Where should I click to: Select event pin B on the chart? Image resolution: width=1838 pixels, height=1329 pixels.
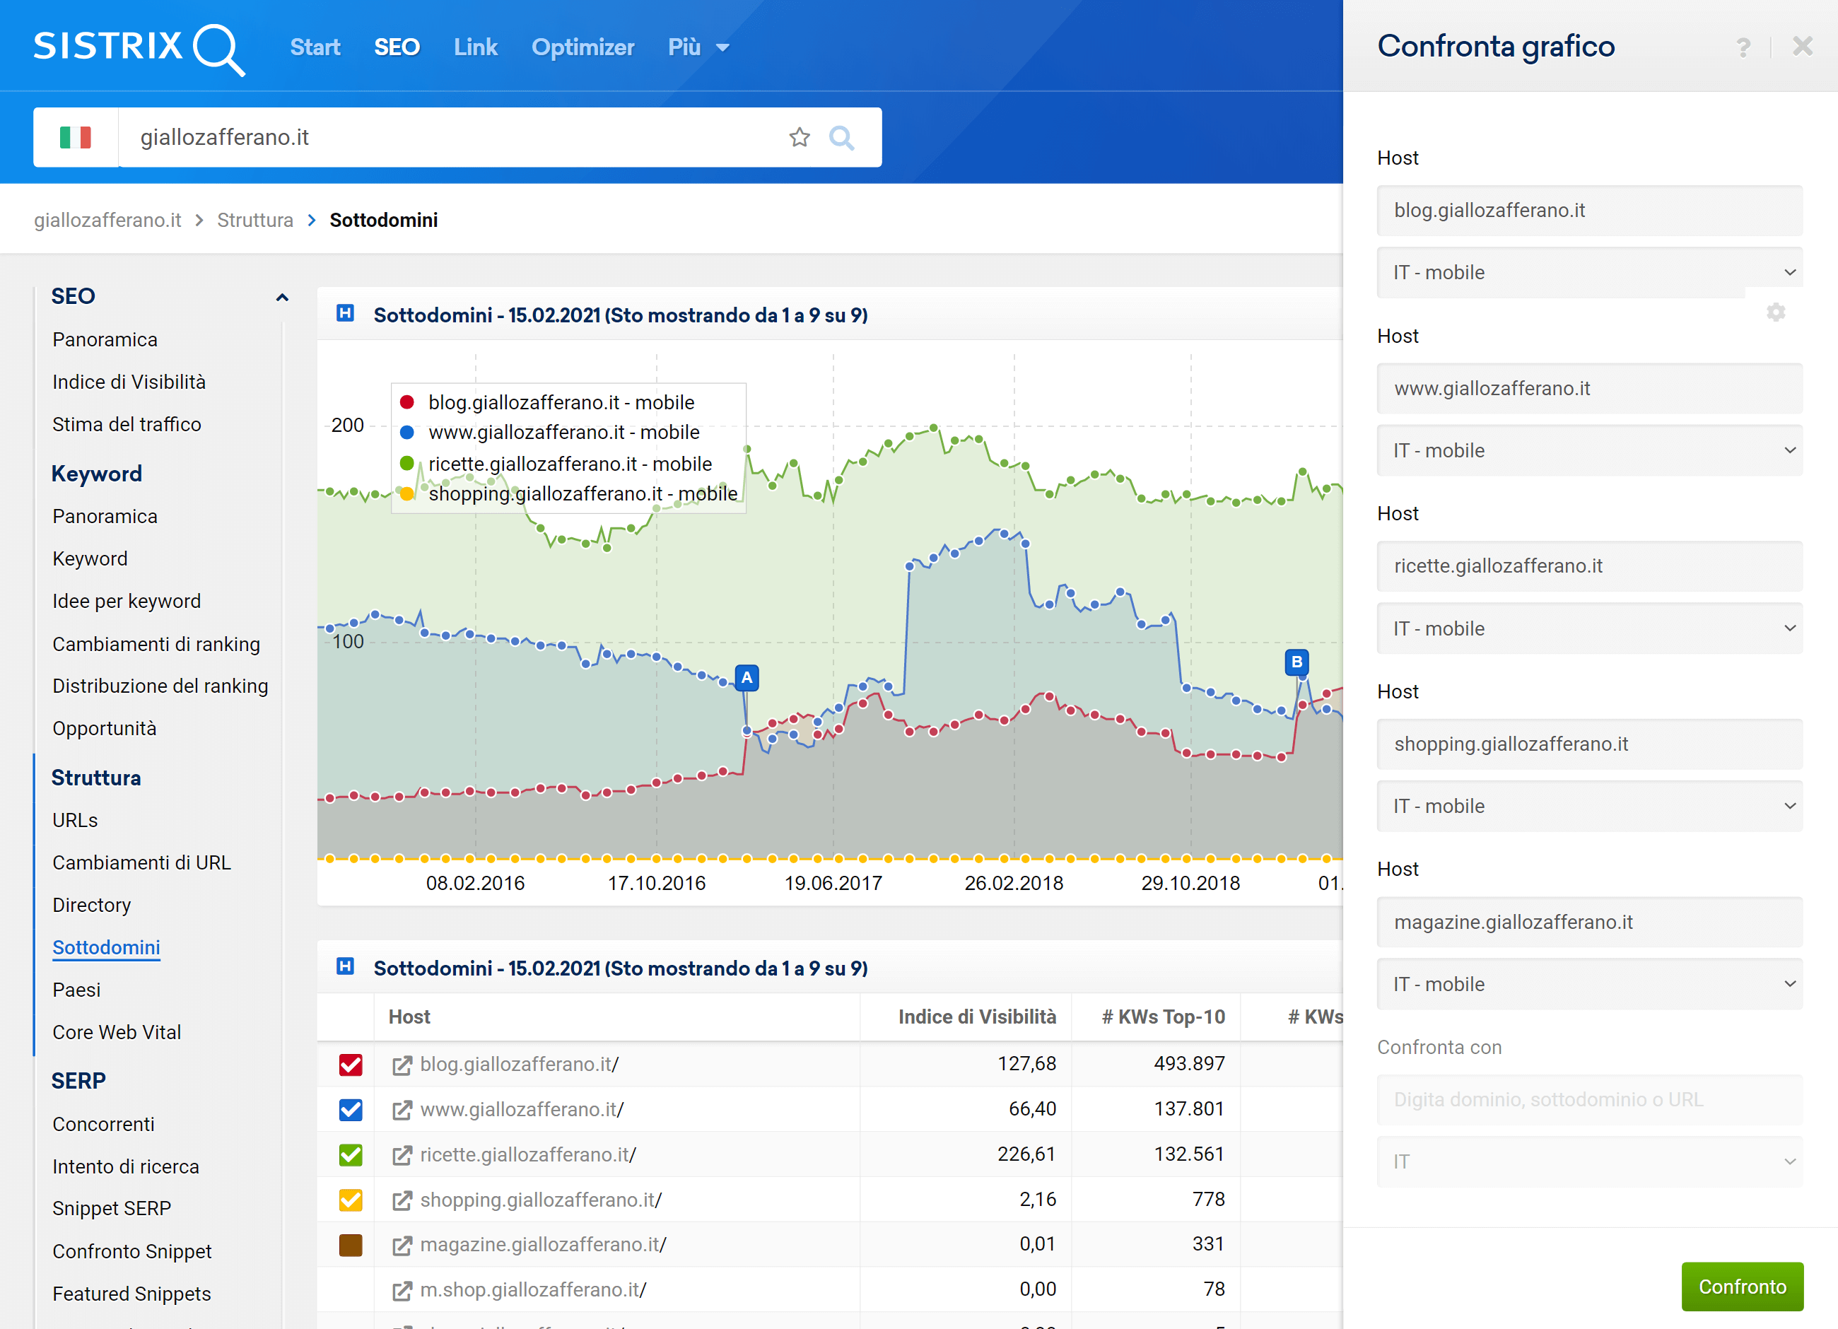coord(1296,662)
